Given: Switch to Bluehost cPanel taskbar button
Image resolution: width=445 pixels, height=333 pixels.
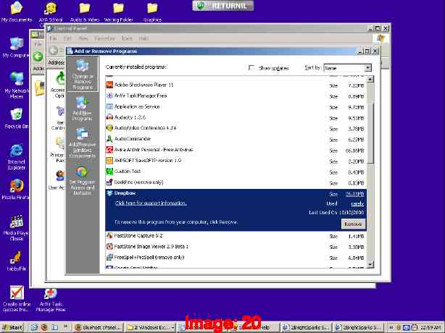Looking at the screenshot, I should (98, 327).
